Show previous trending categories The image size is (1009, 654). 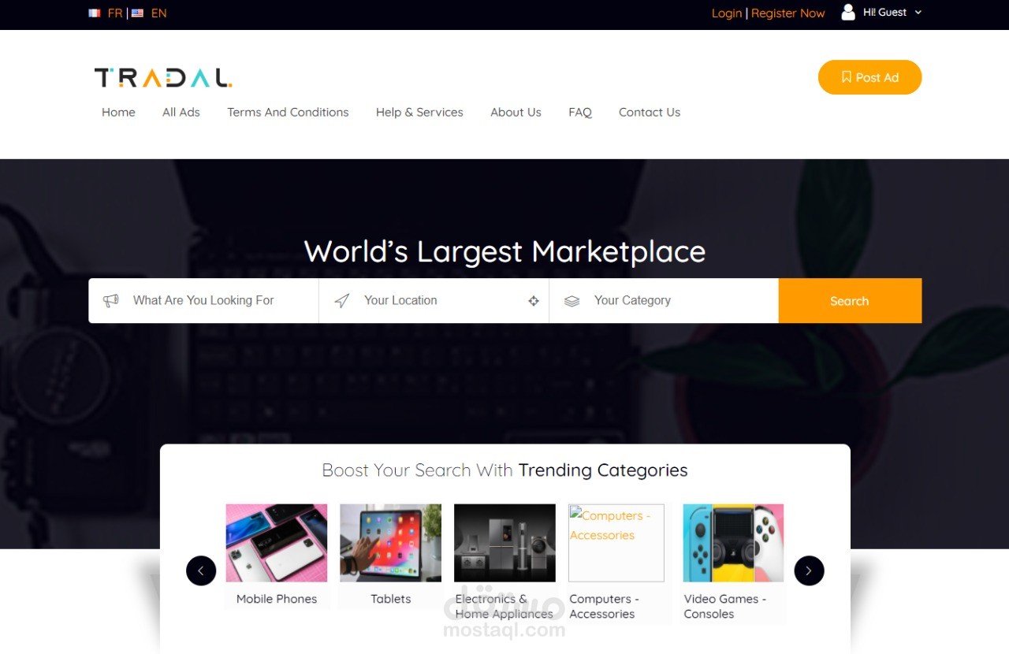point(201,570)
